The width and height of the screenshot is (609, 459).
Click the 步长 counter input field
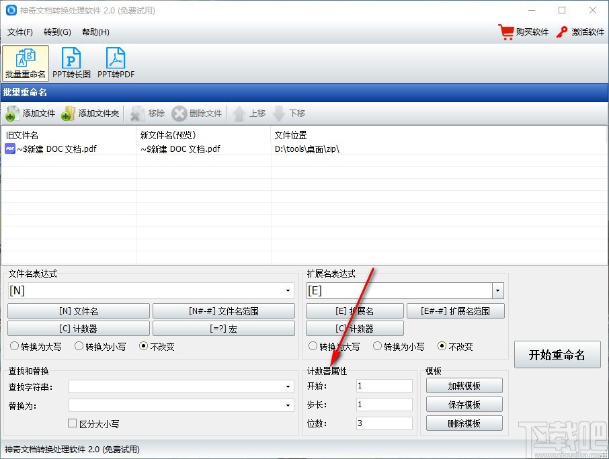pos(384,405)
